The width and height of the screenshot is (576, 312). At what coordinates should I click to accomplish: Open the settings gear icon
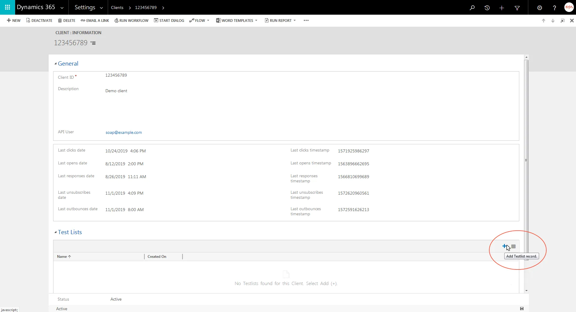pos(540,8)
